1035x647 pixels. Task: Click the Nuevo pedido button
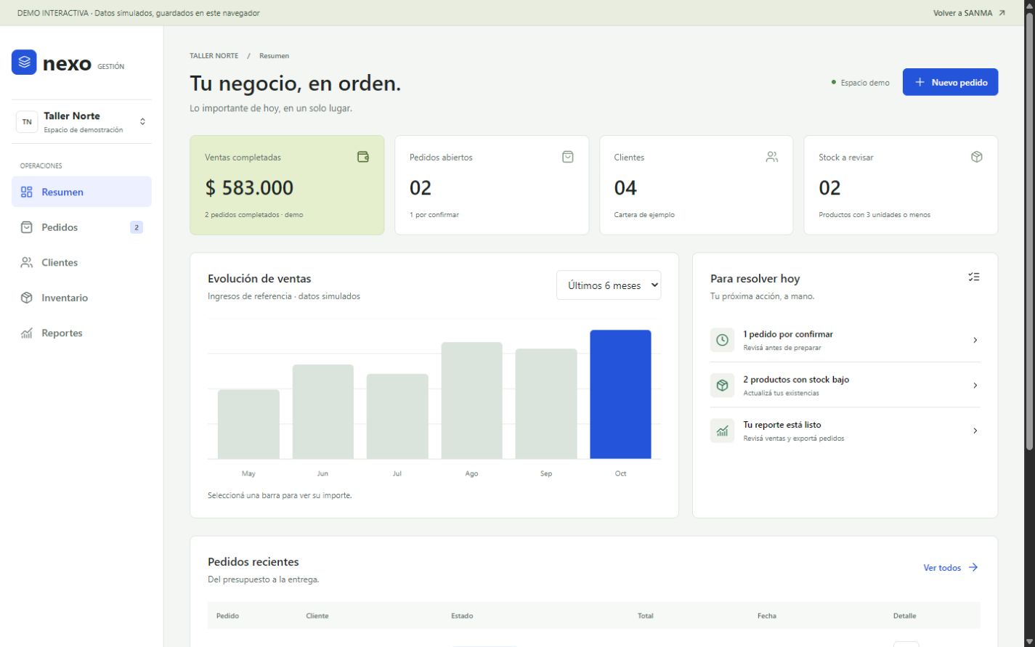[950, 82]
